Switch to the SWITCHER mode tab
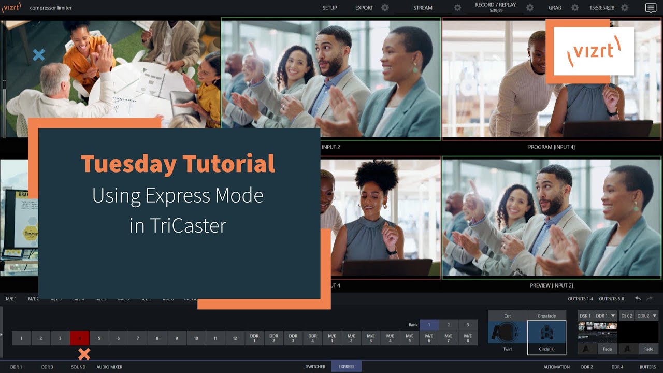This screenshot has height=373, width=663. coord(315,367)
